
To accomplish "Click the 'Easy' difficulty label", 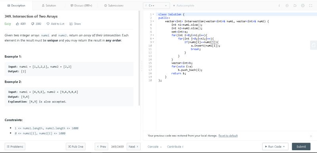I will [8, 24].
